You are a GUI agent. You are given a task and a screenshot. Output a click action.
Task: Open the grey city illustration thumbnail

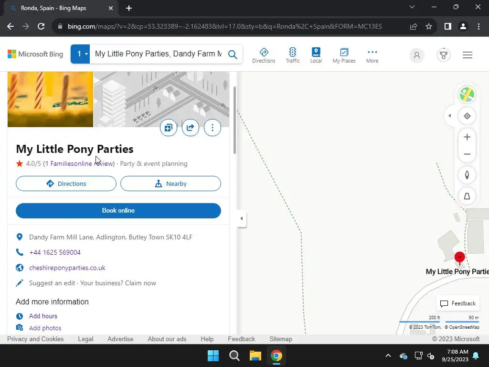[161, 99]
